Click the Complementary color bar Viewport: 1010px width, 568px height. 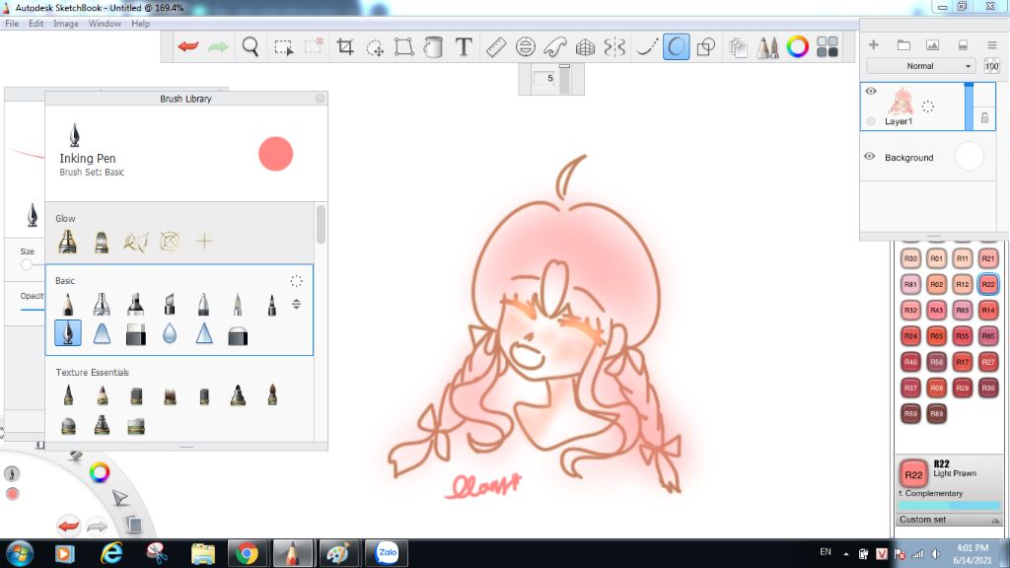[x=950, y=506]
